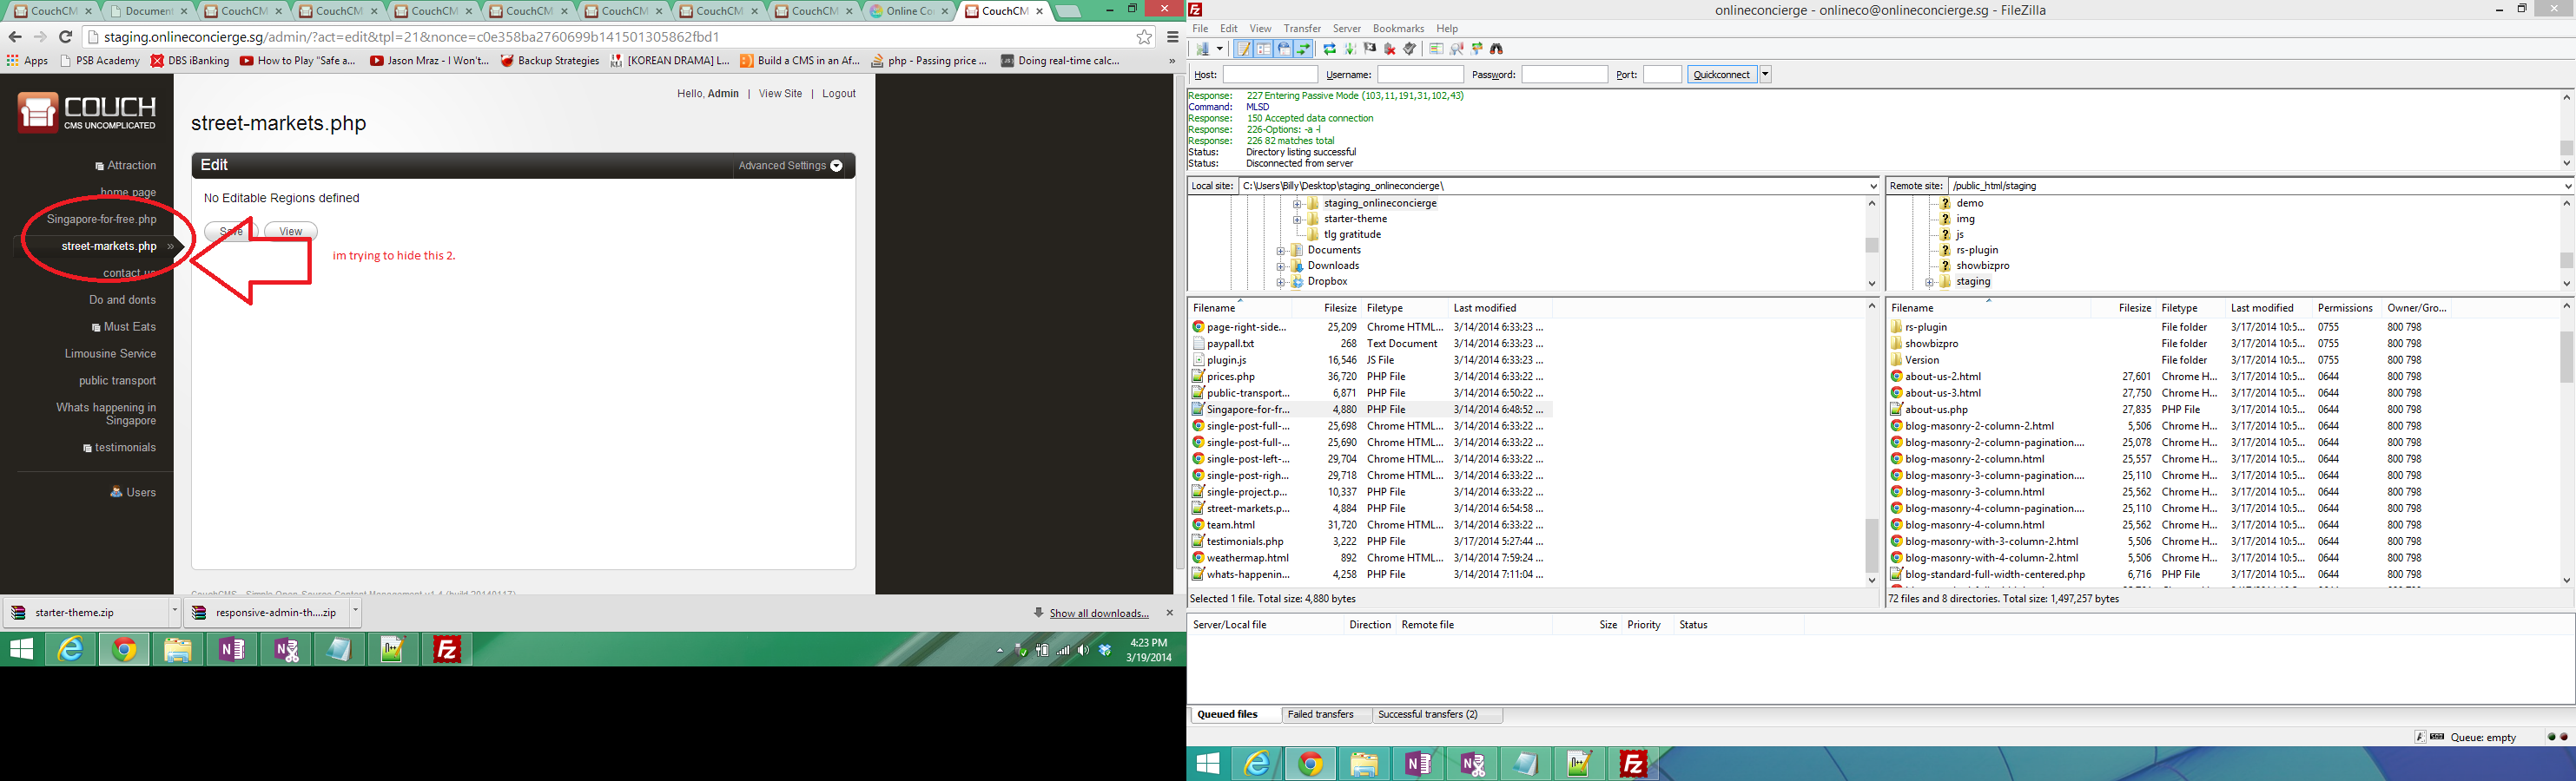
Task: Open the Chrome hamburger menu
Action: coord(1173,37)
